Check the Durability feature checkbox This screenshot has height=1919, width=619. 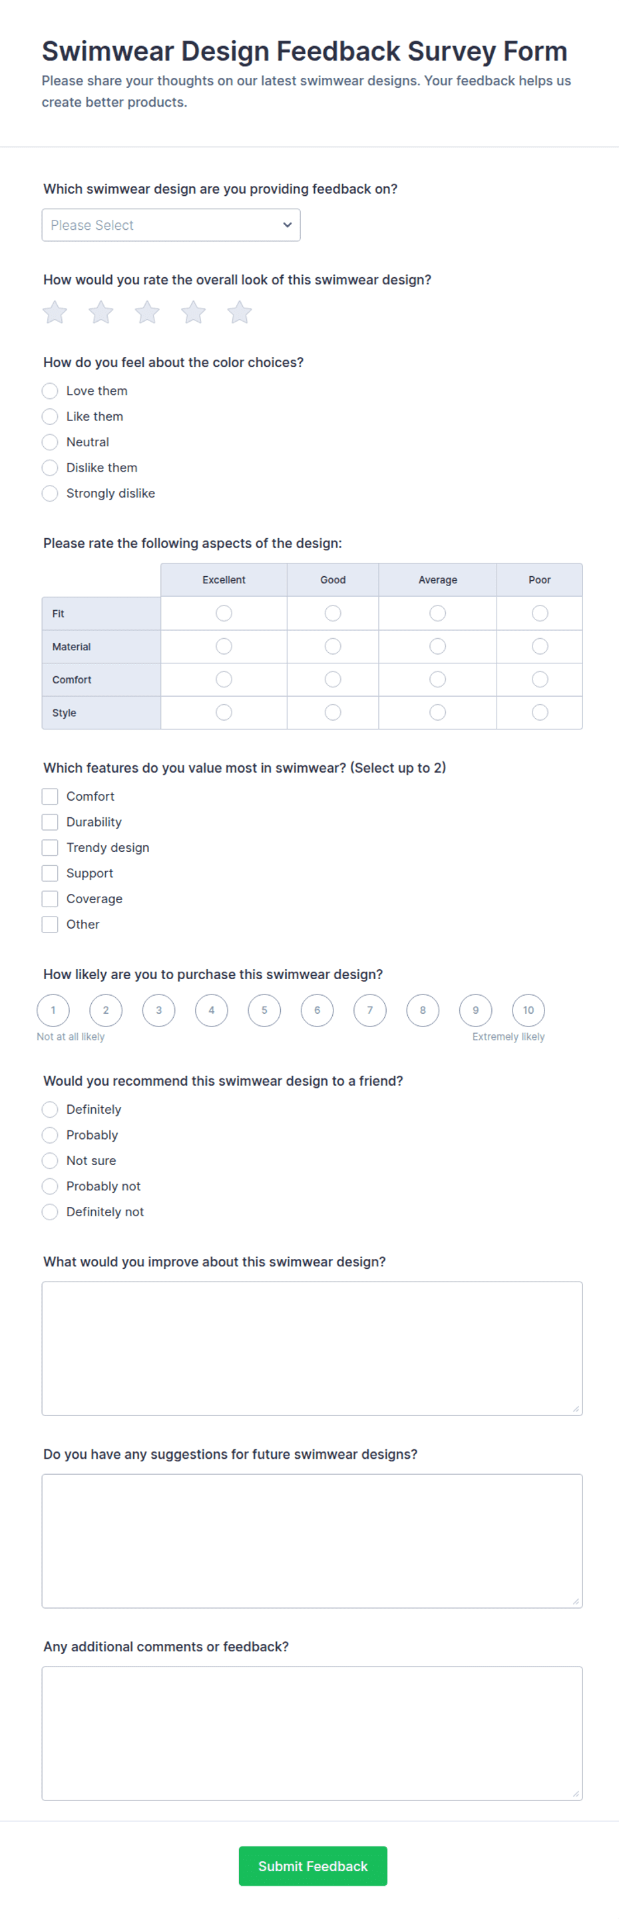(50, 822)
